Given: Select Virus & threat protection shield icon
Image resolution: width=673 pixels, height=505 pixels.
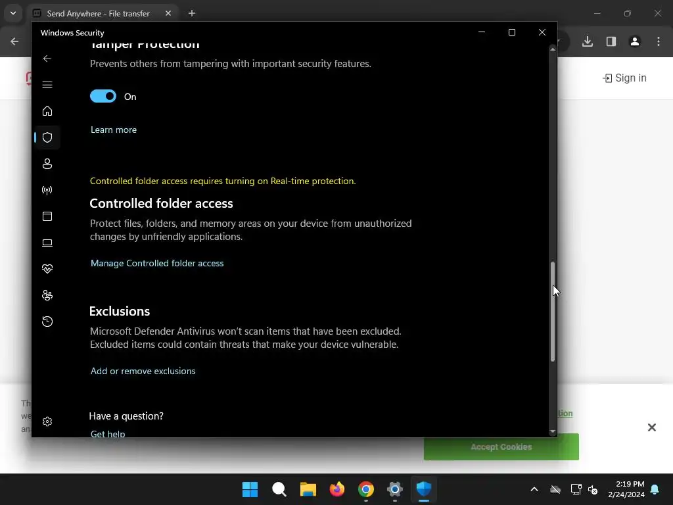Looking at the screenshot, I should pos(47,137).
